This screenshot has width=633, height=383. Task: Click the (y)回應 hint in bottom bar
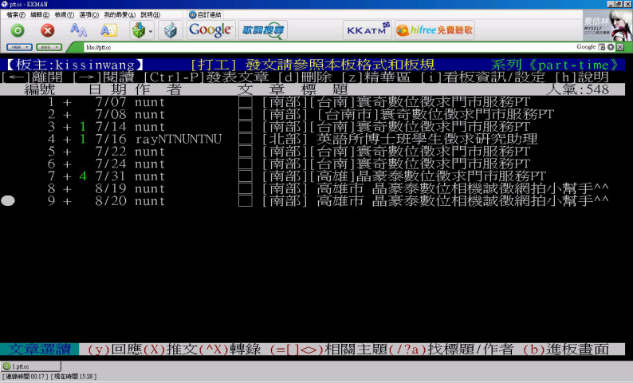[x=115, y=349]
